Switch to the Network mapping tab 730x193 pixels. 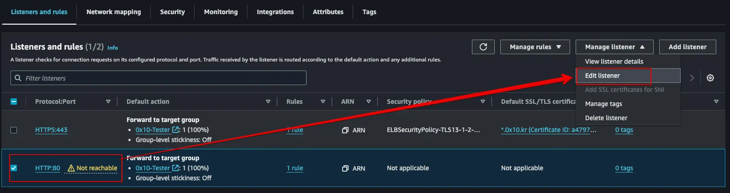click(114, 12)
